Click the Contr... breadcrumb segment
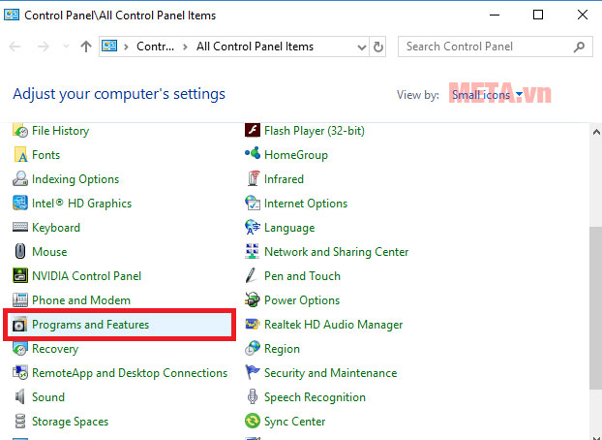 pyautogui.click(x=156, y=47)
